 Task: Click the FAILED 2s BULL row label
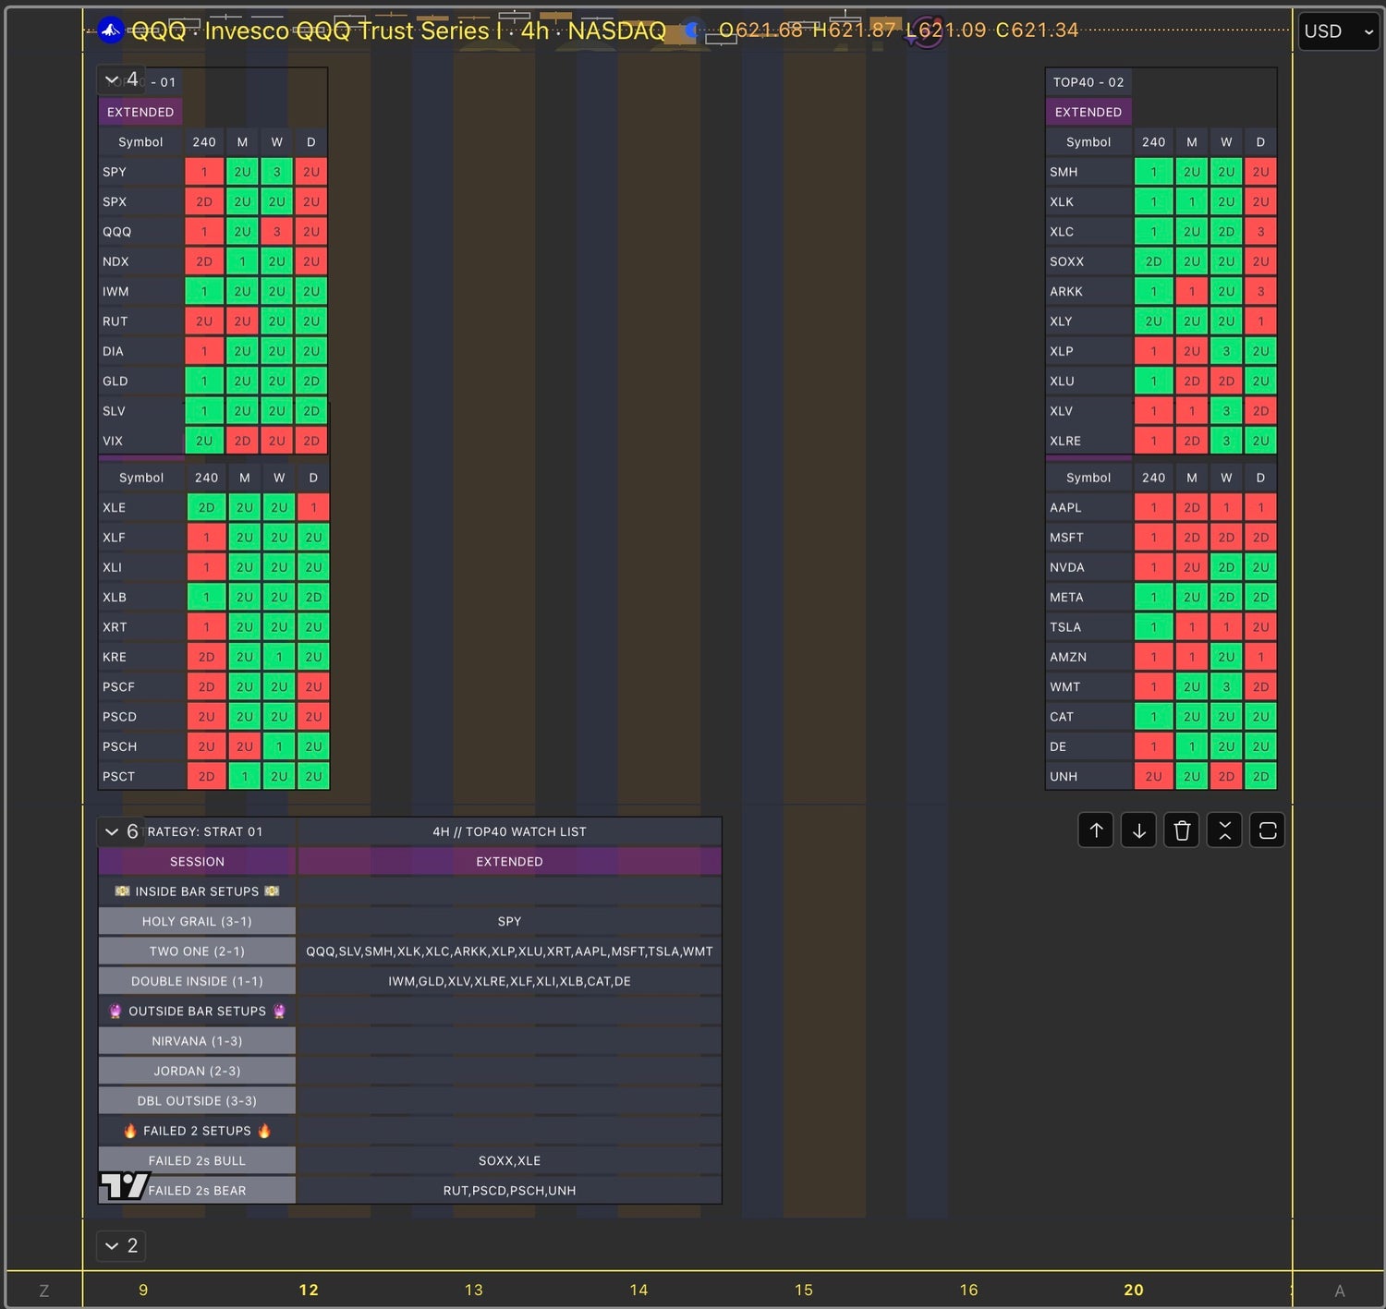tap(197, 1160)
